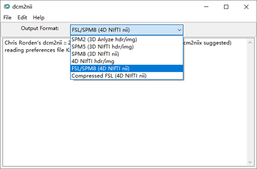Viewport: 257px width, 169px height.
Task: Click the scrollbar up arrow
Action: [251, 42]
